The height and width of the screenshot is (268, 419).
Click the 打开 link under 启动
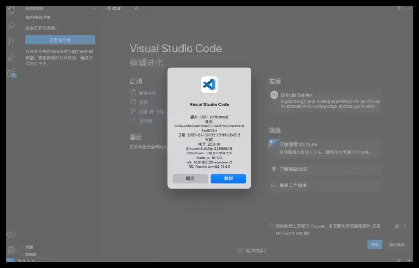click(143, 102)
